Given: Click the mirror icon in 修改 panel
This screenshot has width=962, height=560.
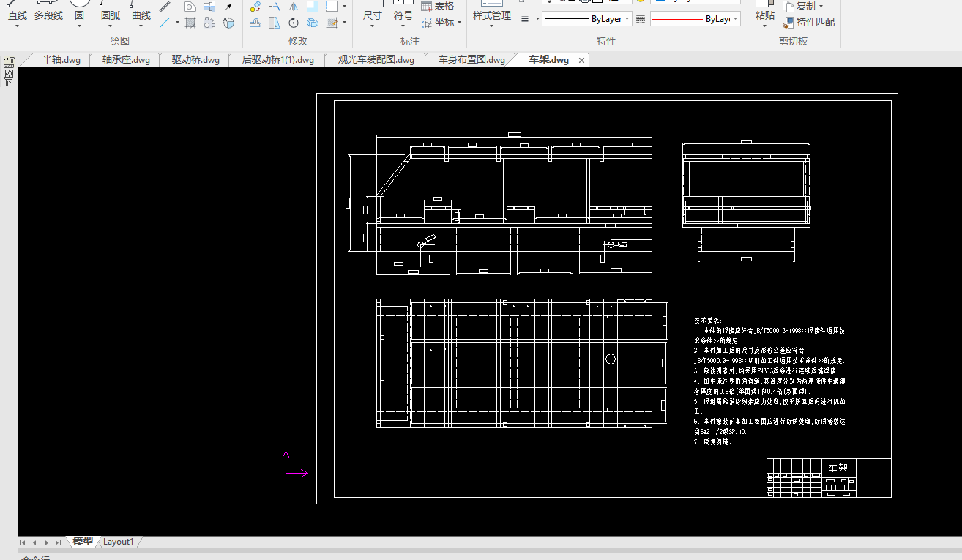Looking at the screenshot, I should [x=294, y=7].
